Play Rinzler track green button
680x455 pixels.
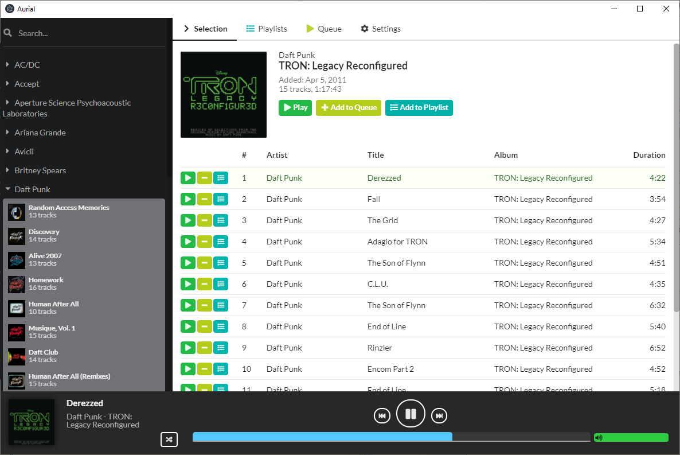pos(188,348)
